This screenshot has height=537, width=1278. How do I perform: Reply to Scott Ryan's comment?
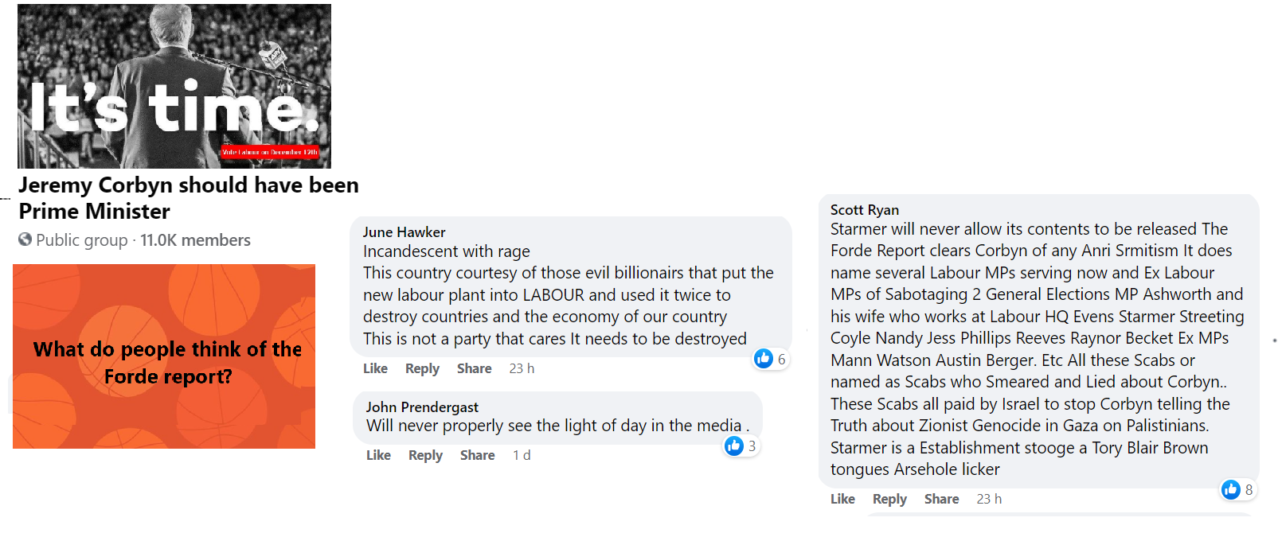pos(889,499)
